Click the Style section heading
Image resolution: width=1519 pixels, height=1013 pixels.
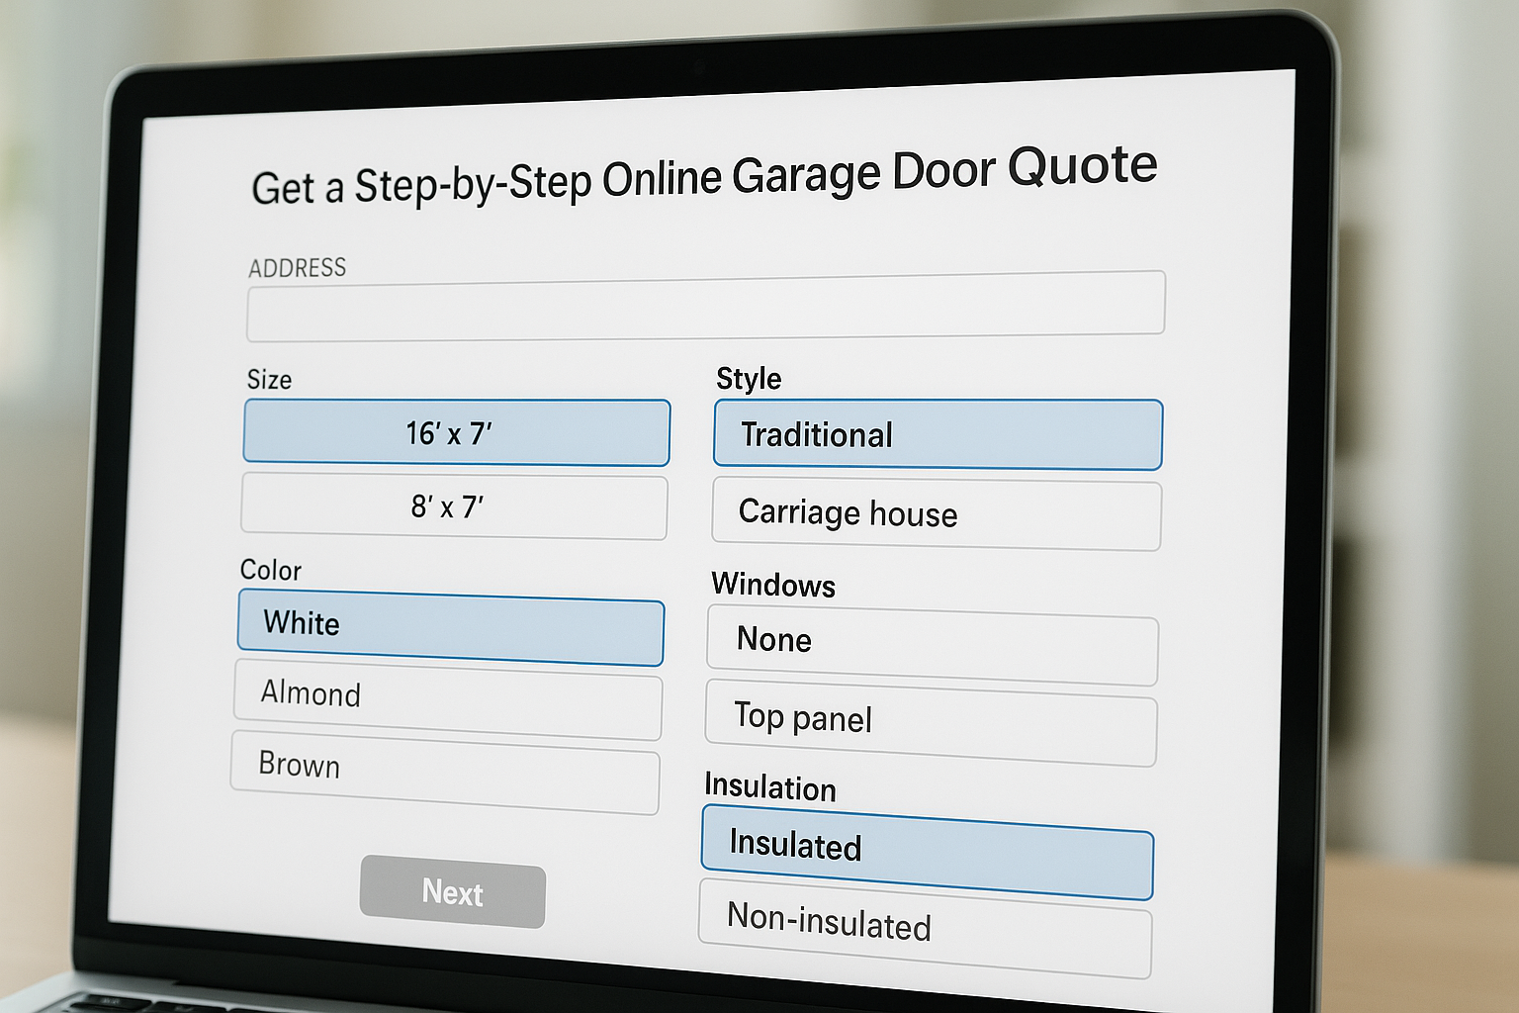click(749, 379)
